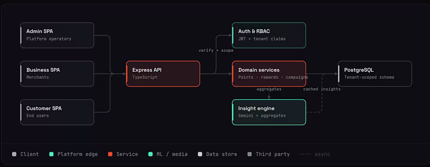Click the Platform edge legend swatch
The width and height of the screenshot is (430, 167).
[x=51, y=154]
